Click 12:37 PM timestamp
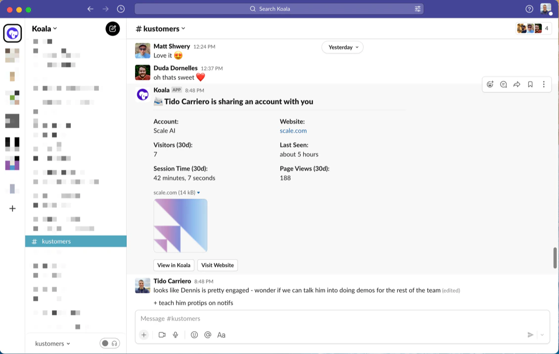This screenshot has width=559, height=354. pos(212,68)
